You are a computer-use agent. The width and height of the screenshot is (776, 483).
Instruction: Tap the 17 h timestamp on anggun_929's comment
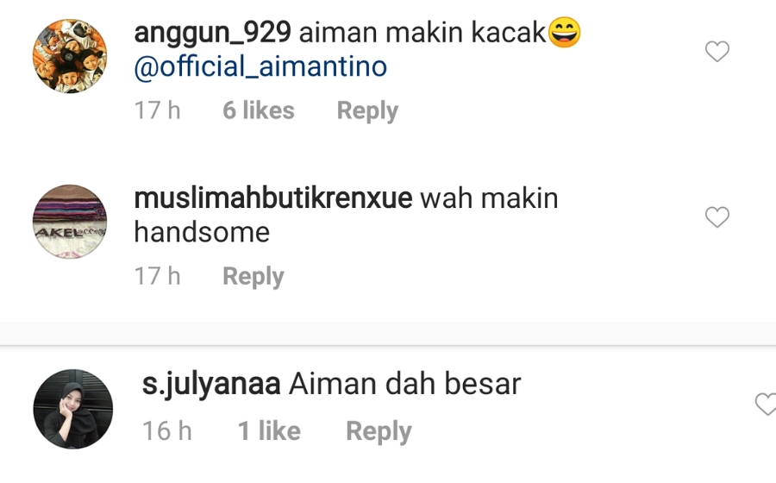coord(158,110)
